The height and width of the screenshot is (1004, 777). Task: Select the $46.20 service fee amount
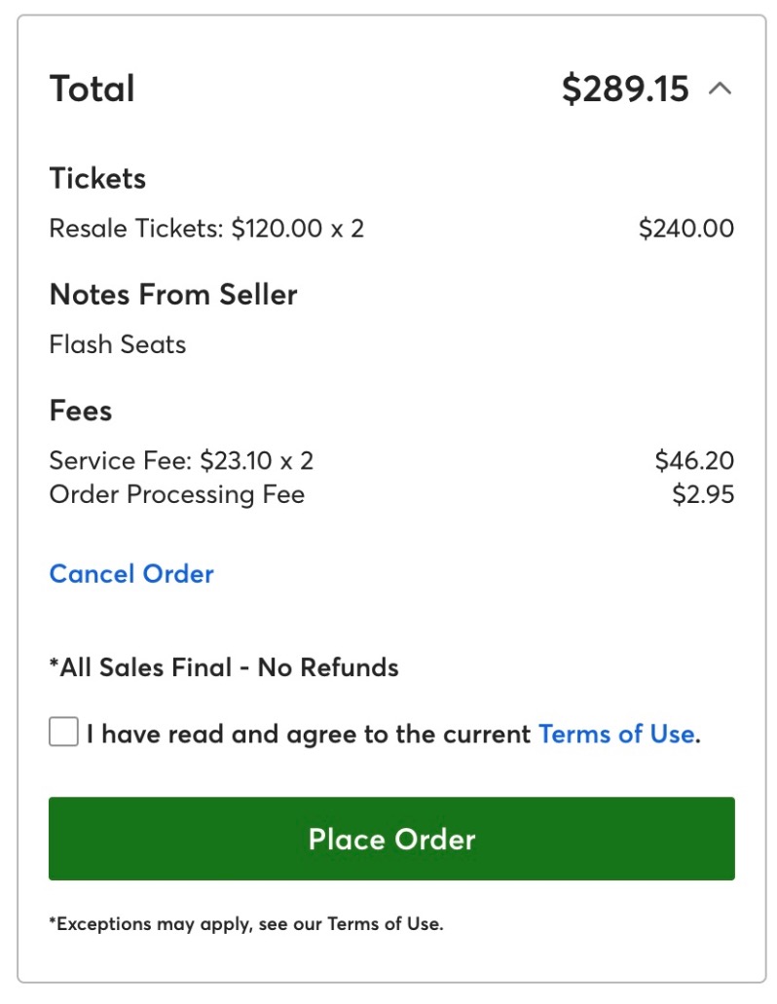click(x=694, y=460)
